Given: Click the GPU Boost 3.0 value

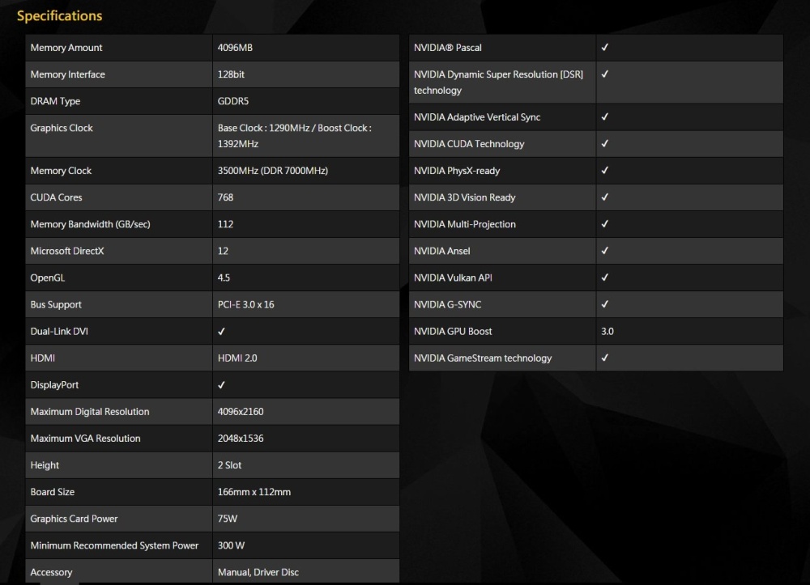Looking at the screenshot, I should [x=607, y=332].
